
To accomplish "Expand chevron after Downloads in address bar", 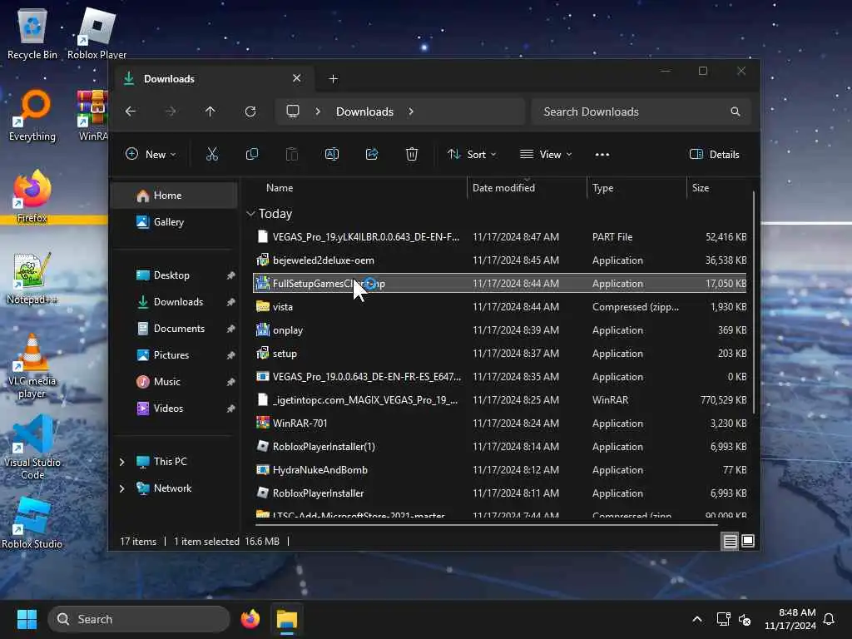I will (x=411, y=111).
